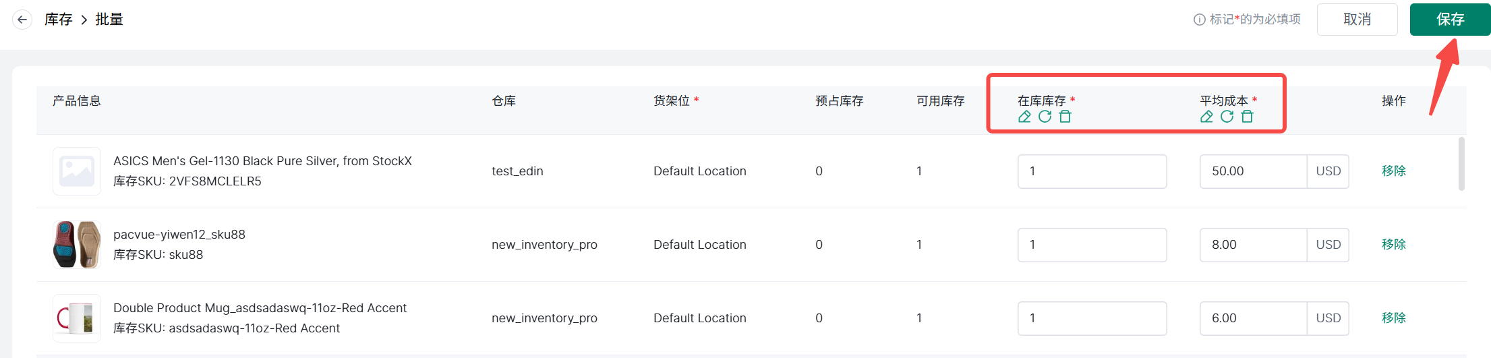Remove the ASICS Gel-1130 product row
Image resolution: width=1491 pixels, height=358 pixels.
[1393, 171]
